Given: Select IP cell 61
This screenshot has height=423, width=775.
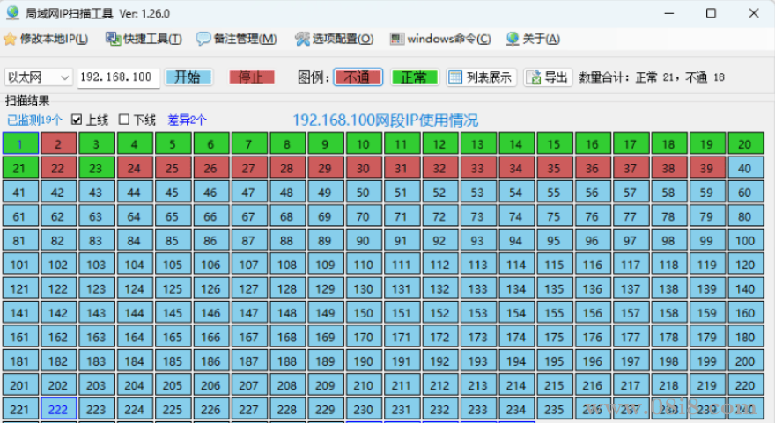Looking at the screenshot, I should [x=20, y=216].
